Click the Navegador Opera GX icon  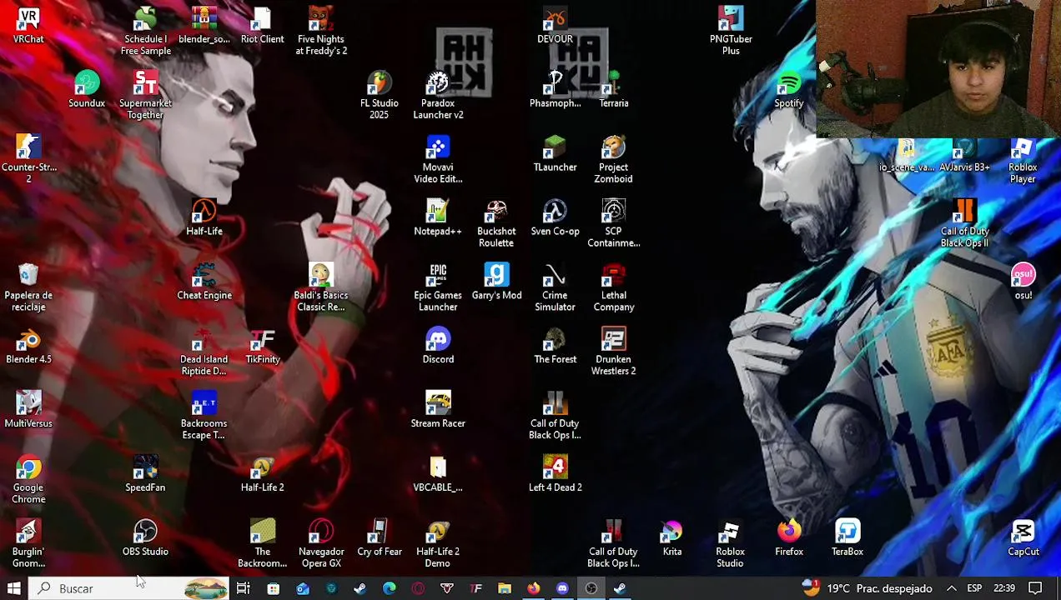point(321,545)
